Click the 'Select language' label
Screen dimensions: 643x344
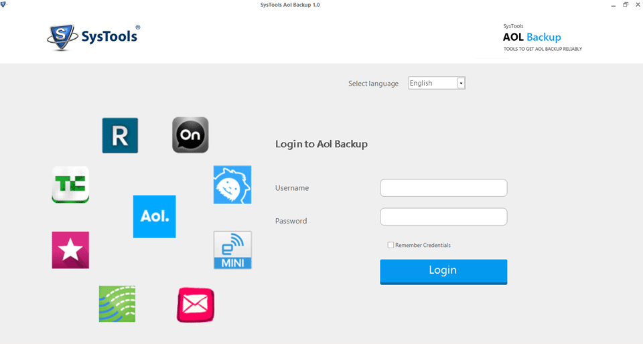pos(373,84)
